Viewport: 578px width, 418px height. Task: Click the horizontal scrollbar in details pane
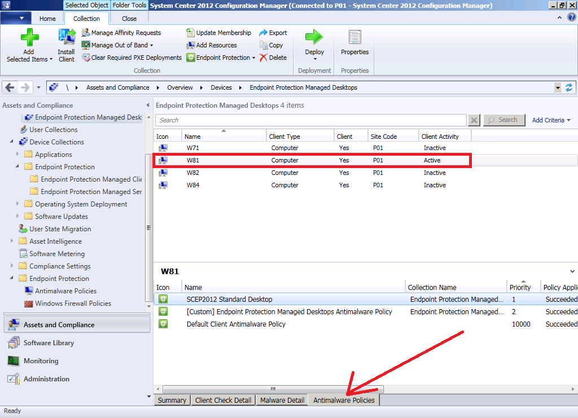pos(273,389)
